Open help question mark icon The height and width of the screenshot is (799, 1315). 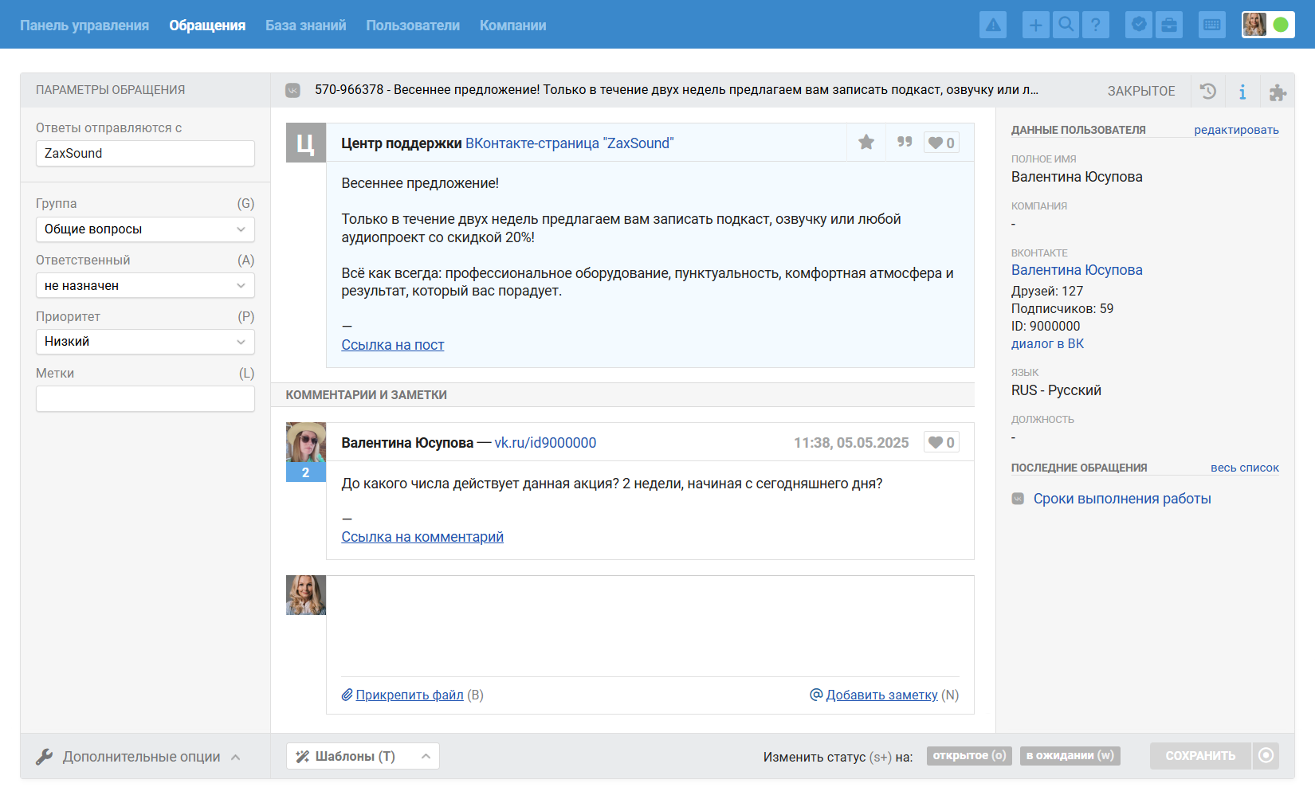tap(1096, 25)
